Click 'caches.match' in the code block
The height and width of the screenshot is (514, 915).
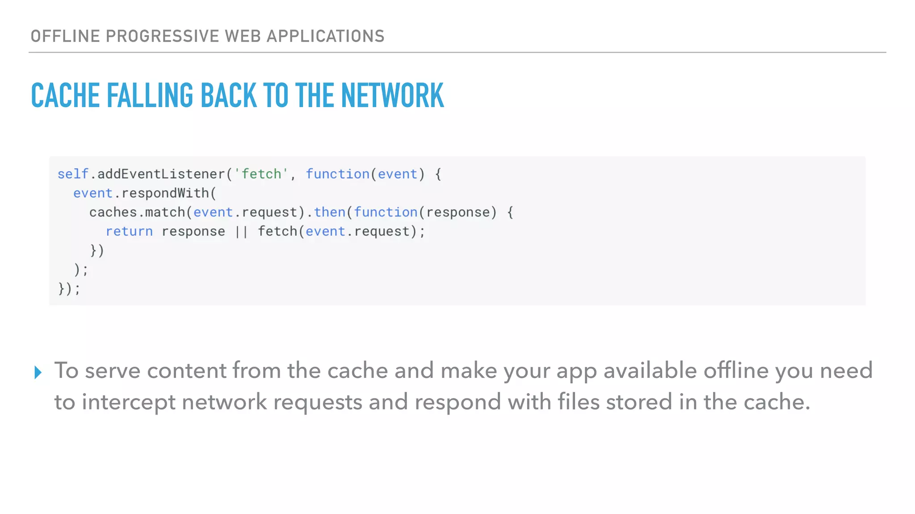pos(137,212)
